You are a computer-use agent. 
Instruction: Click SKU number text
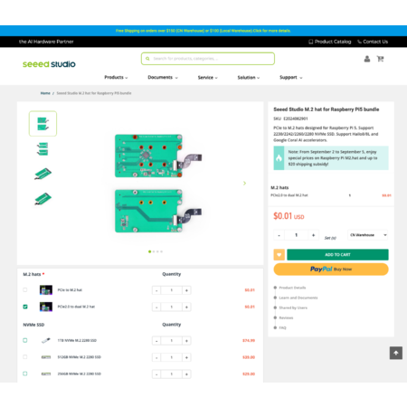click(x=290, y=118)
